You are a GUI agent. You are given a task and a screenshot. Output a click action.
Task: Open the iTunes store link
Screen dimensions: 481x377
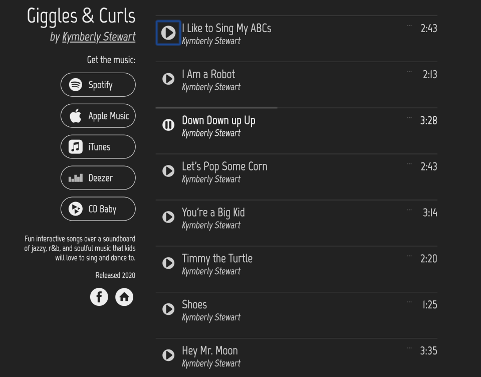pyautogui.click(x=98, y=147)
